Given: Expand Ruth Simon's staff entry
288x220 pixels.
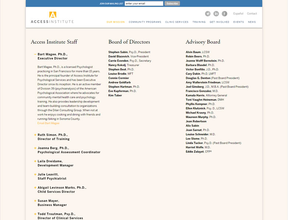Looking at the screenshot, I should coord(35,135).
